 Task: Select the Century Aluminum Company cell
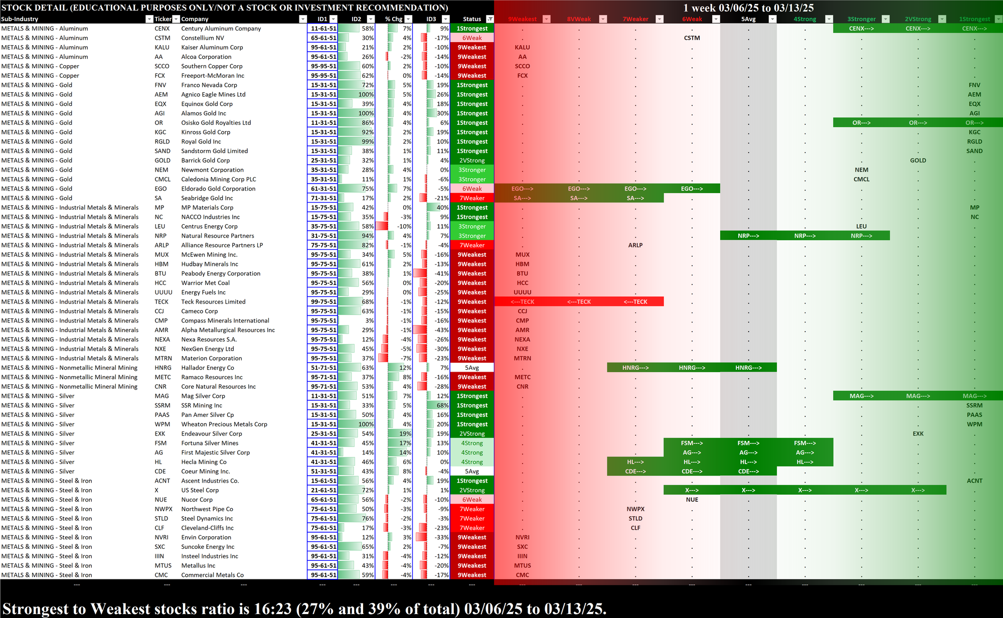pos(221,29)
